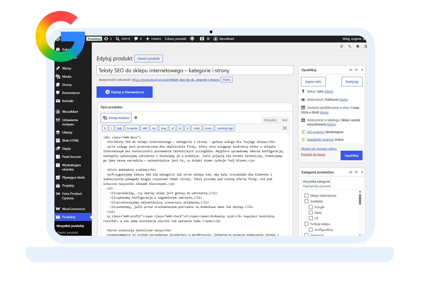Click the diamond icon in the admin bar
Image resolution: width=427 pixels, height=281 pixels.
coord(192,39)
